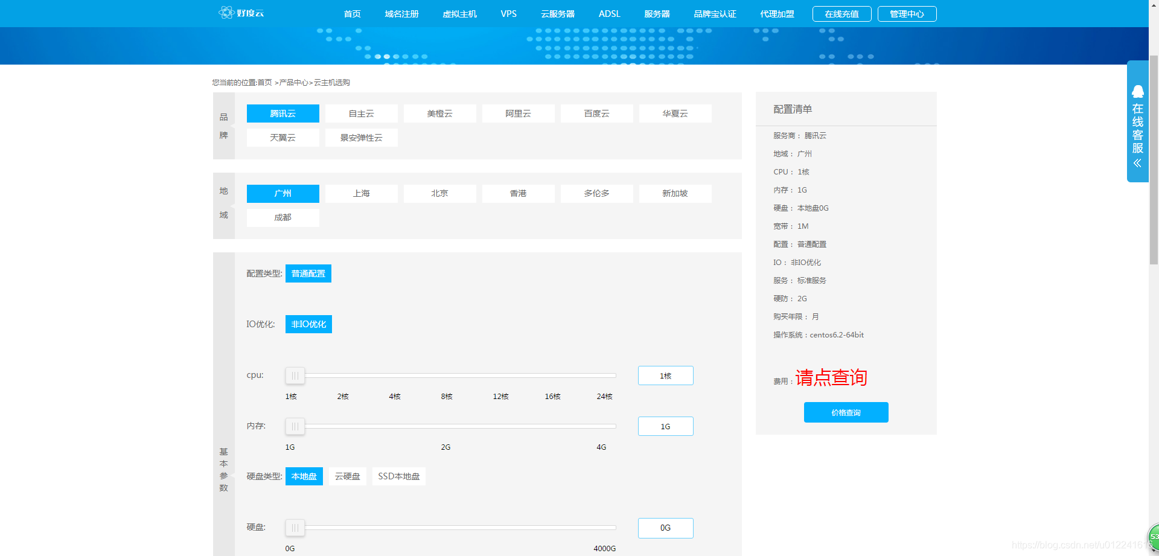Choose 成都 region
1159x556 pixels.
[283, 217]
